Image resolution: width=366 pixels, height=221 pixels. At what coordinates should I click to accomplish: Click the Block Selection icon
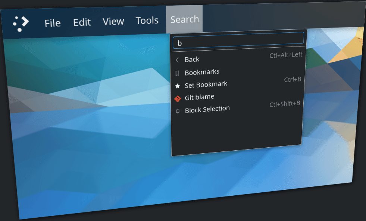(x=178, y=111)
